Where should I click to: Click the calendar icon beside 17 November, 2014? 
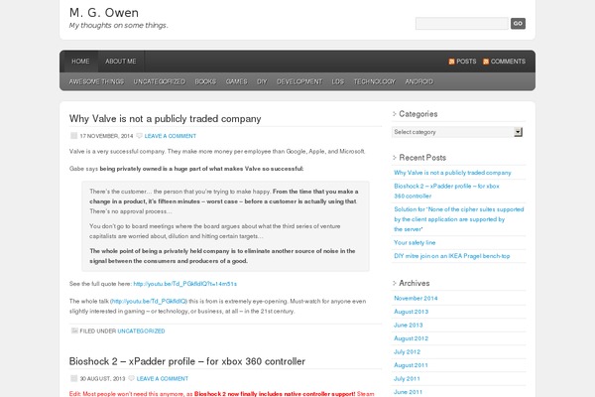(74, 136)
